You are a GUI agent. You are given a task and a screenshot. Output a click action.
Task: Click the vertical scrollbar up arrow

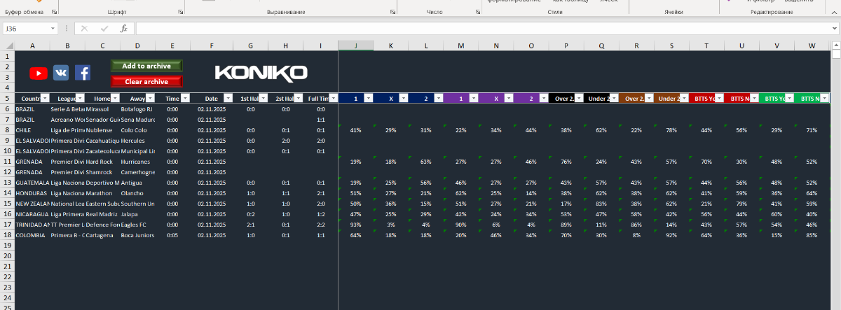pos(835,45)
